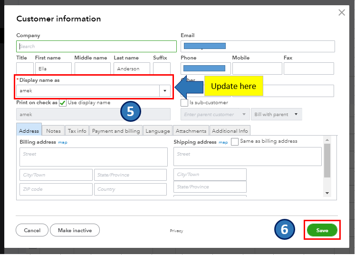Screen dimensions: 355x255
Task: Switch to the Language tab
Action: coord(158,131)
